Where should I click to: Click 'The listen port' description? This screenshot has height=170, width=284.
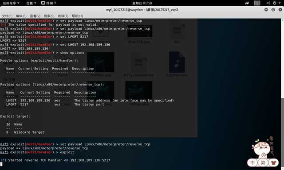[89, 104]
